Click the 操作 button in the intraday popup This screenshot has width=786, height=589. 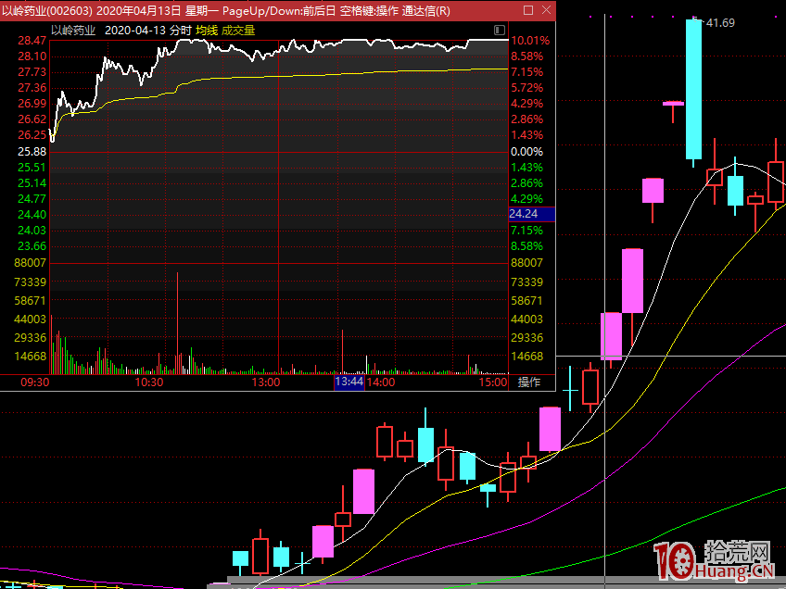(529, 382)
